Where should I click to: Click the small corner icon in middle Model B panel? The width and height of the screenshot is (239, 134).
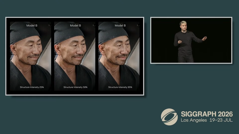(x=94, y=25)
